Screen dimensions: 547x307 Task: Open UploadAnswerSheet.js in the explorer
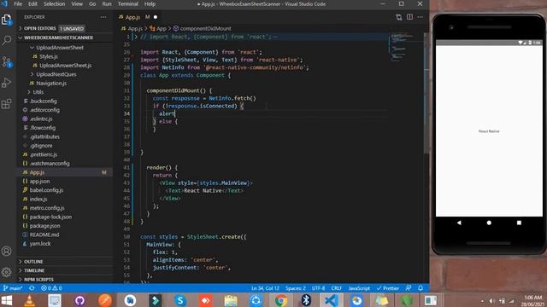click(65, 66)
